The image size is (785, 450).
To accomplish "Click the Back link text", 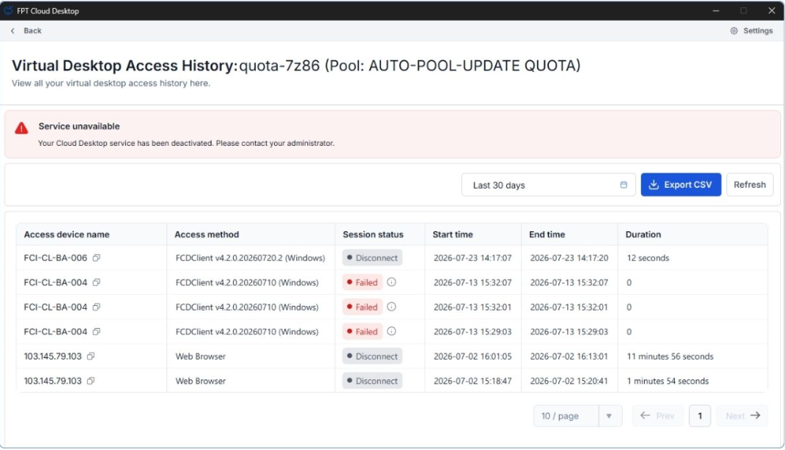I will click(32, 31).
